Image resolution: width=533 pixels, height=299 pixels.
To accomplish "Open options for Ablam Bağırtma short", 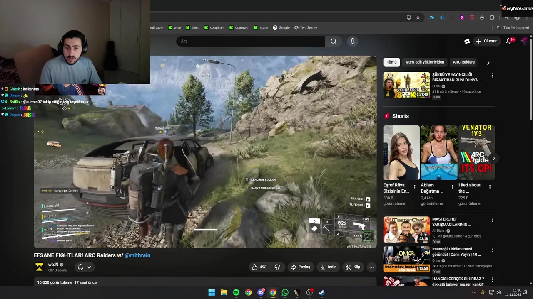I will pyautogui.click(x=452, y=187).
